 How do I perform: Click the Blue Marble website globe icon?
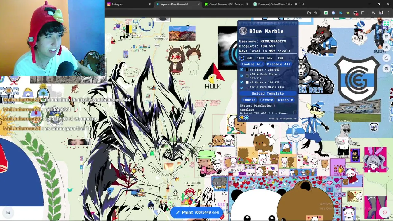tap(247, 118)
